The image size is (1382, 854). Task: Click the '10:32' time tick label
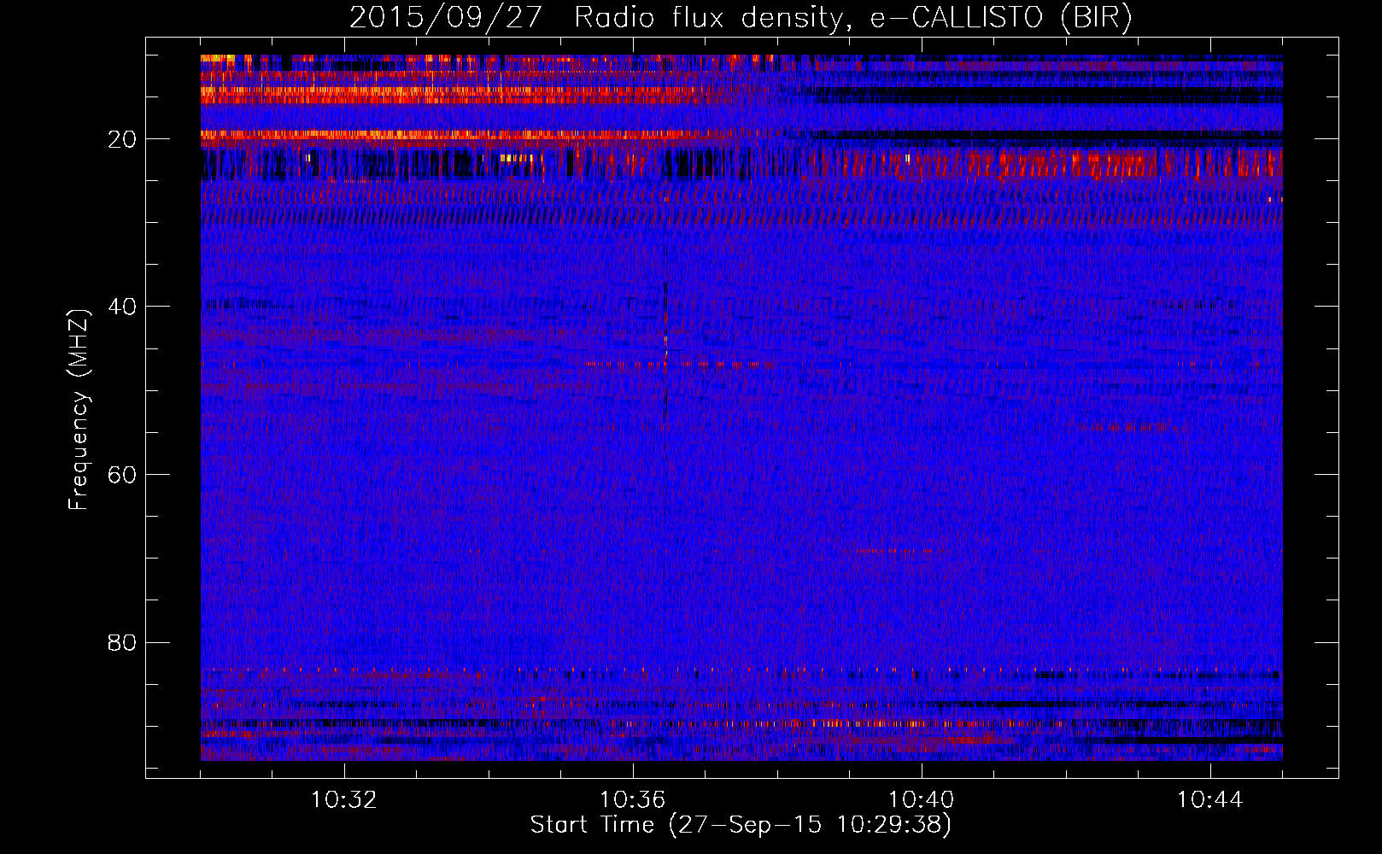click(x=344, y=800)
